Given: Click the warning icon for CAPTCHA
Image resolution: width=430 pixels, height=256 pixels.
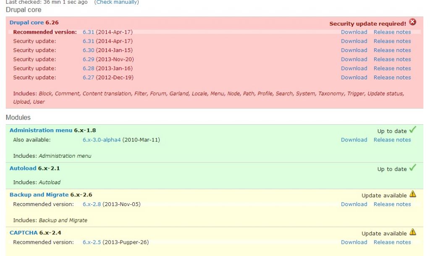Looking at the screenshot, I should [x=413, y=232].
